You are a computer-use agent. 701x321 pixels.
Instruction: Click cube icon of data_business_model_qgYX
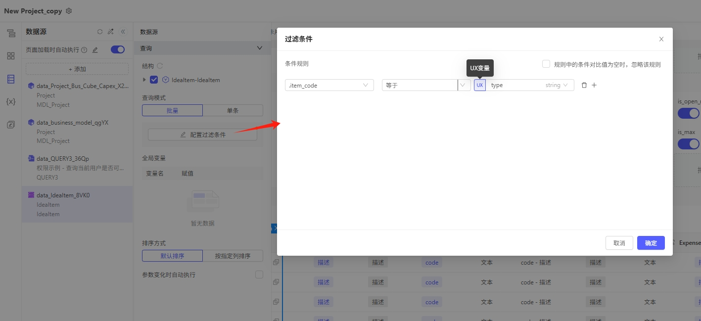tap(31, 123)
